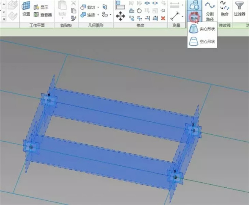Screen dimensions: 249x205
Task: Expand the 粘贴 paste dropdown arrow
Action: point(62,18)
